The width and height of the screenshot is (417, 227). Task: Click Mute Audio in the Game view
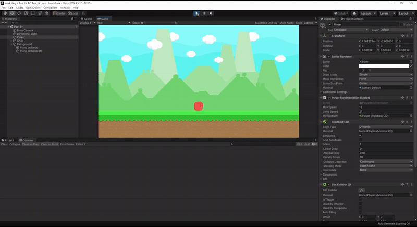coord(287,23)
